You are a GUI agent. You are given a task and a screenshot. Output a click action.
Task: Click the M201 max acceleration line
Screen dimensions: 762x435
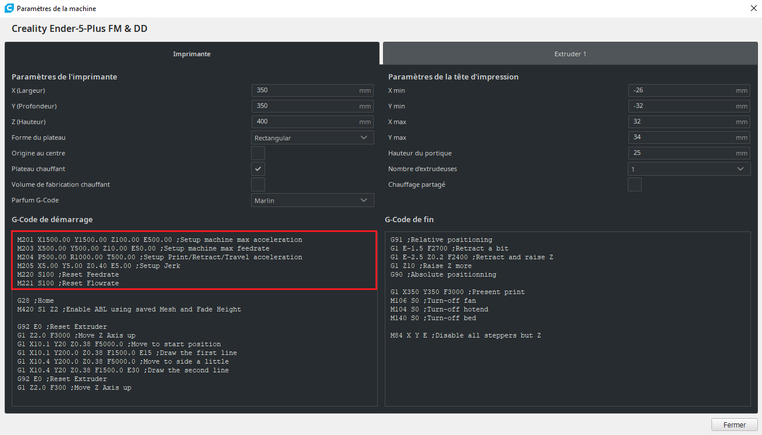[x=160, y=240]
